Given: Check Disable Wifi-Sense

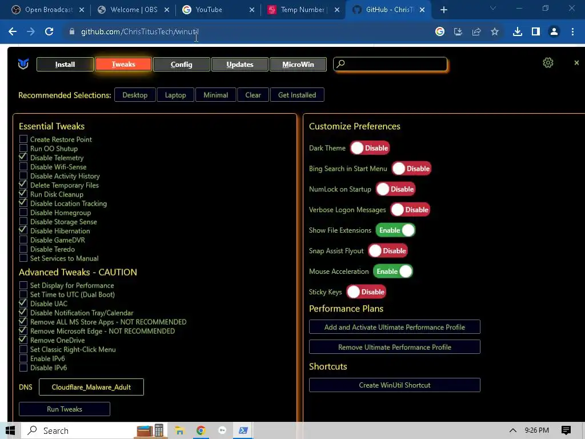Looking at the screenshot, I should pos(23,166).
